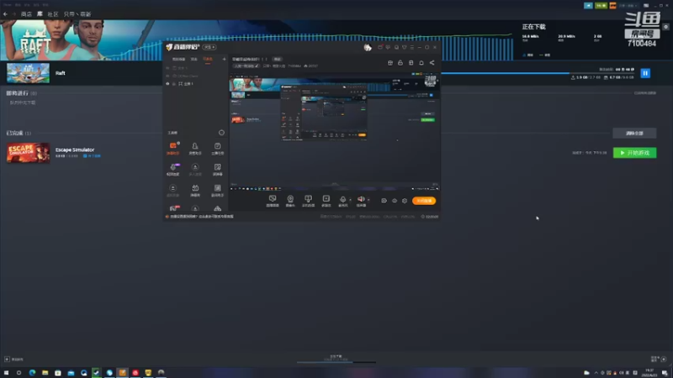Click the Escape Simulator thumbnail
Screen dimensions: 673x378
tap(28, 153)
